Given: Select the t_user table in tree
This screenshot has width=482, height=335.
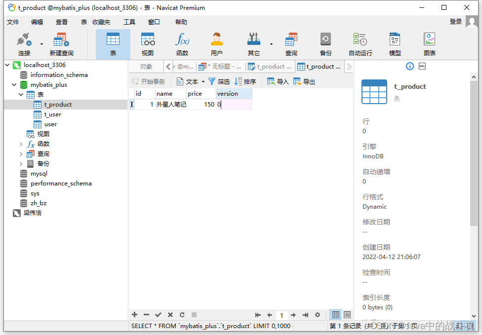Looking at the screenshot, I should pos(52,114).
